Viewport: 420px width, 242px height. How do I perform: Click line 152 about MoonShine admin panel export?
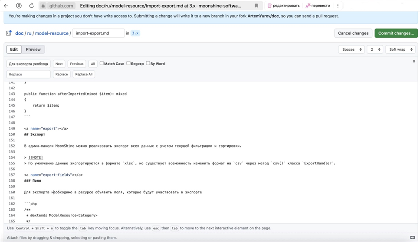tap(133, 146)
